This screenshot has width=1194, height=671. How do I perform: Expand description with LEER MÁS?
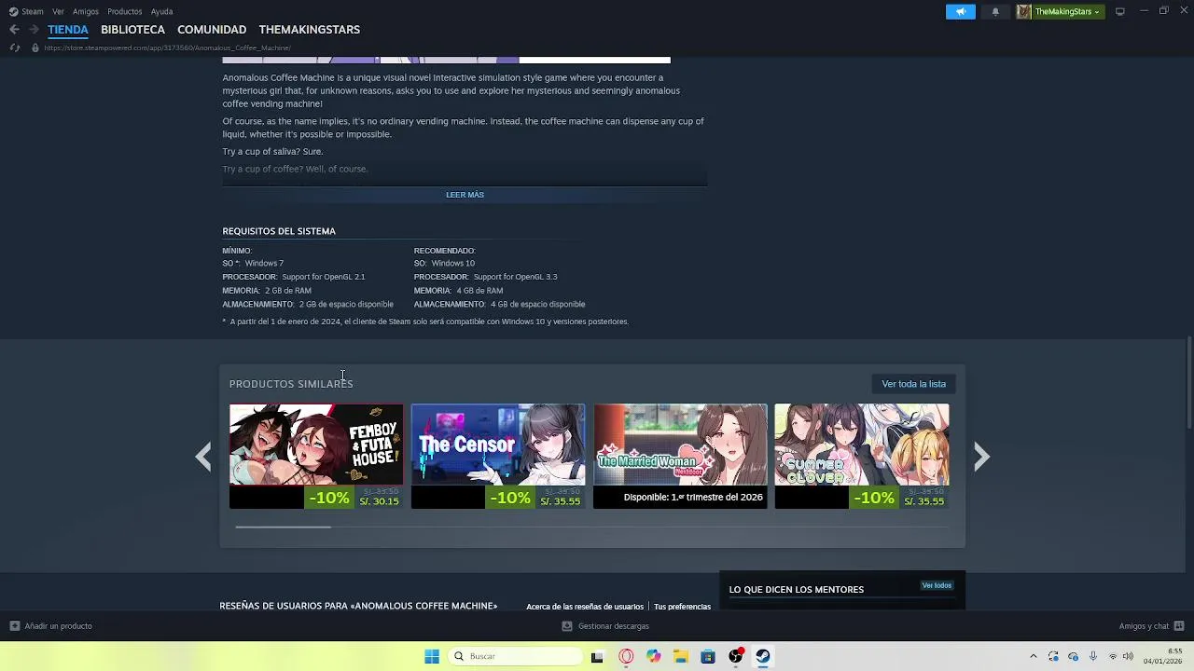(465, 195)
